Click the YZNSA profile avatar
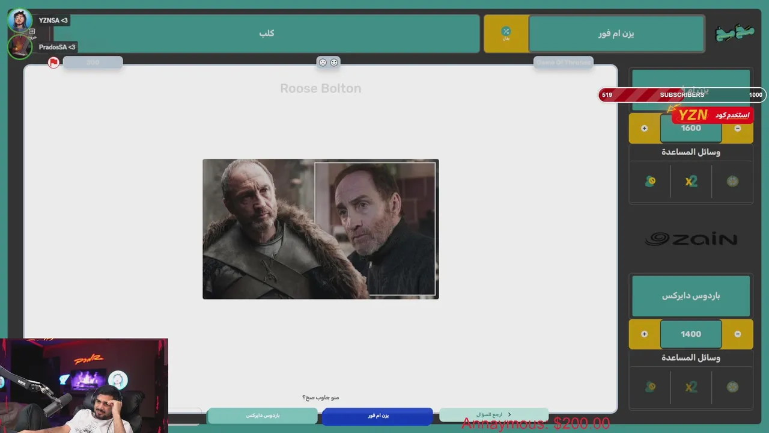 [x=20, y=20]
